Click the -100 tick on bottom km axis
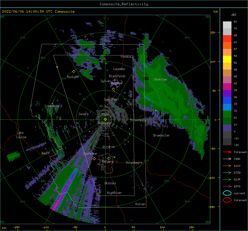Image resolution: width=248 pixels, height=231 pixels. click(x=46, y=227)
